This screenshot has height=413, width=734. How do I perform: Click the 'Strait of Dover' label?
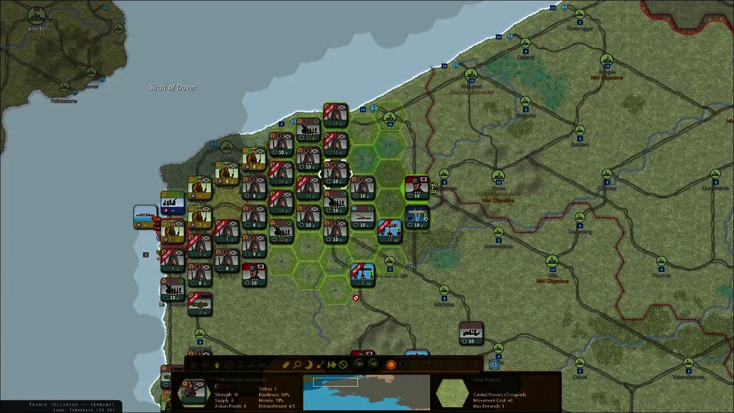click(x=173, y=87)
